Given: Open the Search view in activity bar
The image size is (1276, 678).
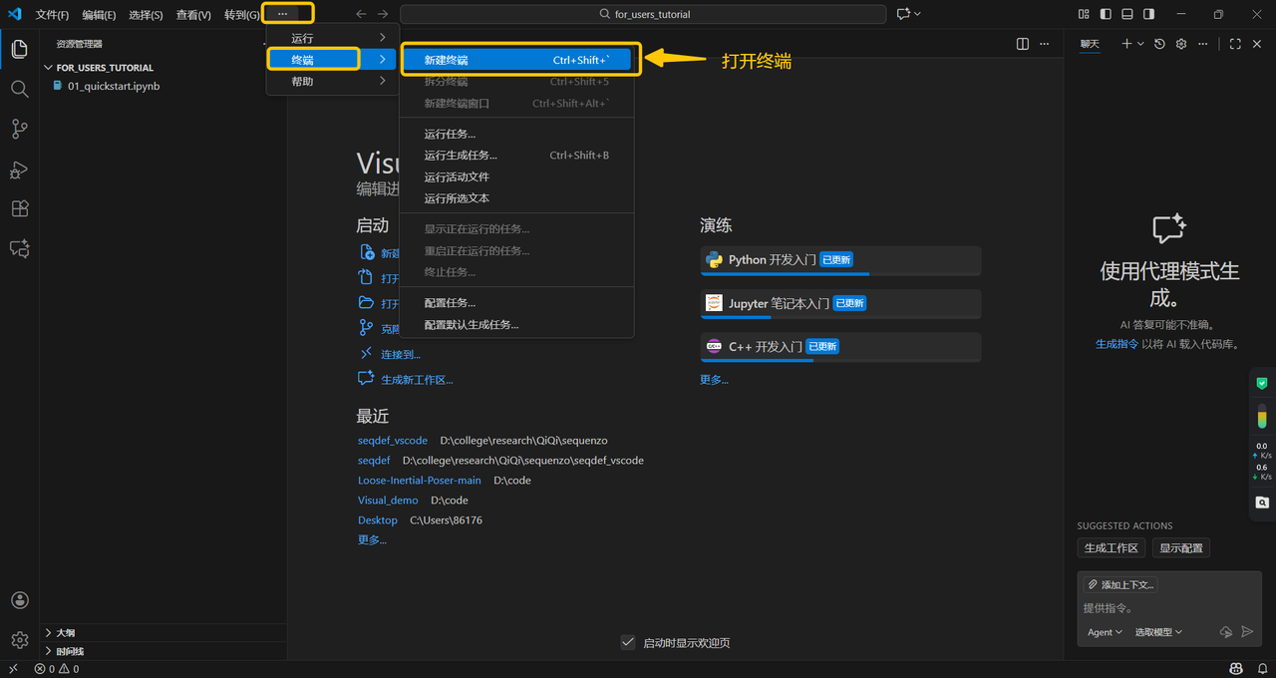Looking at the screenshot, I should pos(19,89).
